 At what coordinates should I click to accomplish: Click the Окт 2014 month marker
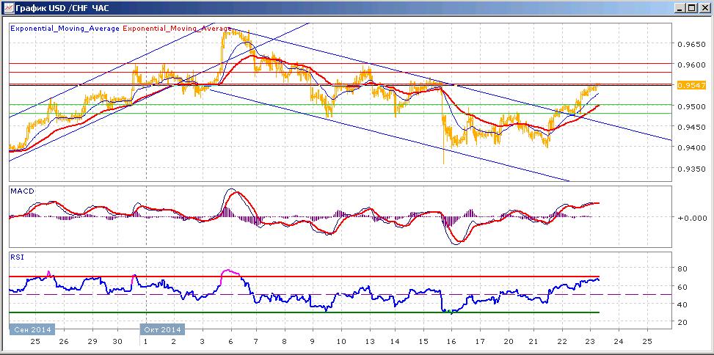pos(163,329)
